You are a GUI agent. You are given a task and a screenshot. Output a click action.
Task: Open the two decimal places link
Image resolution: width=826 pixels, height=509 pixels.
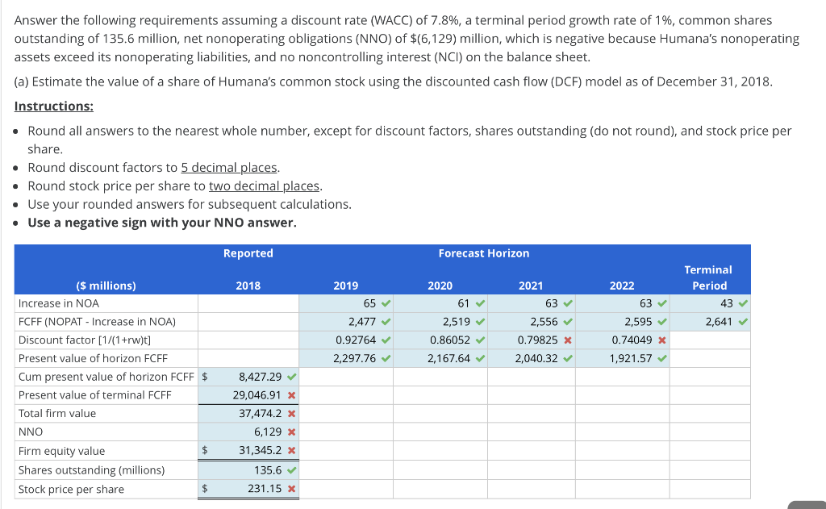[265, 186]
